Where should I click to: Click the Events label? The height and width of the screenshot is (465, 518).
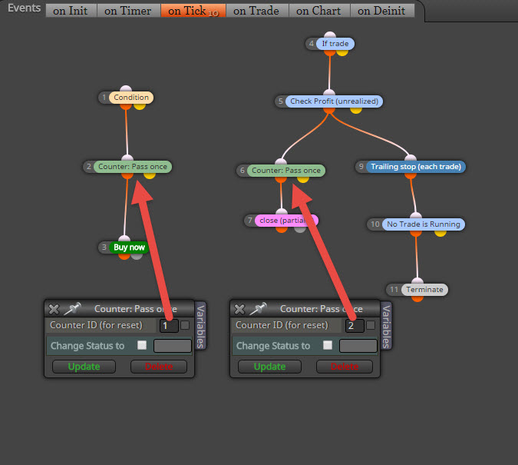point(24,8)
